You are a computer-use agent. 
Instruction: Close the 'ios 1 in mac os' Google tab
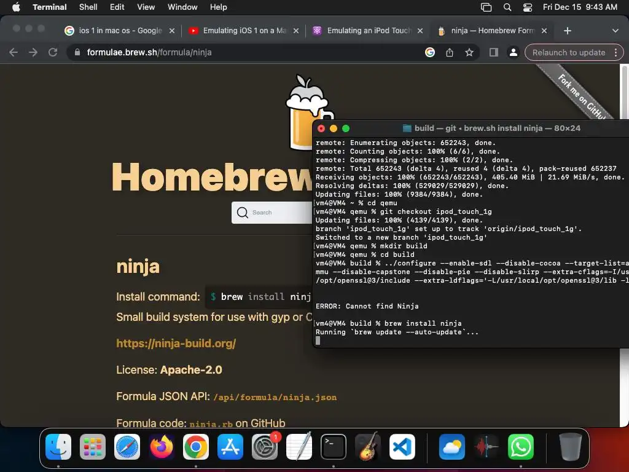(172, 31)
